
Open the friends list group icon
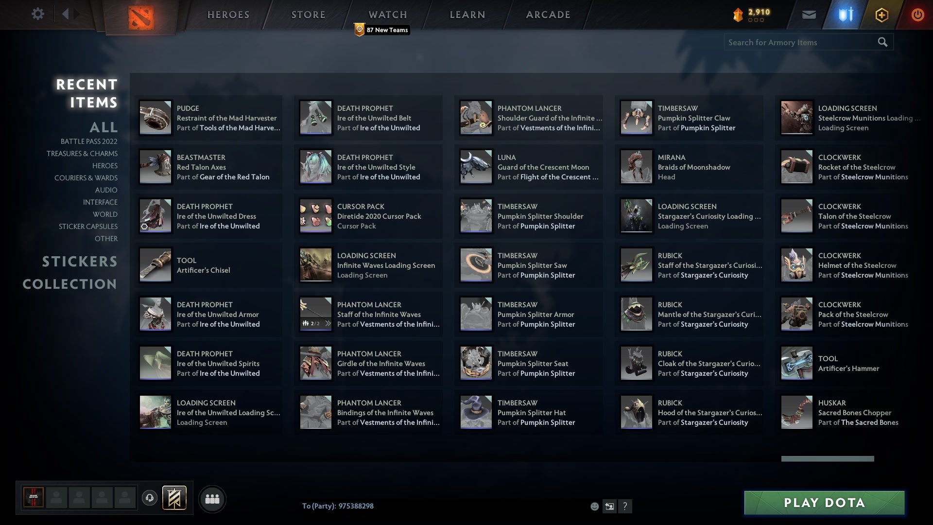click(x=212, y=499)
